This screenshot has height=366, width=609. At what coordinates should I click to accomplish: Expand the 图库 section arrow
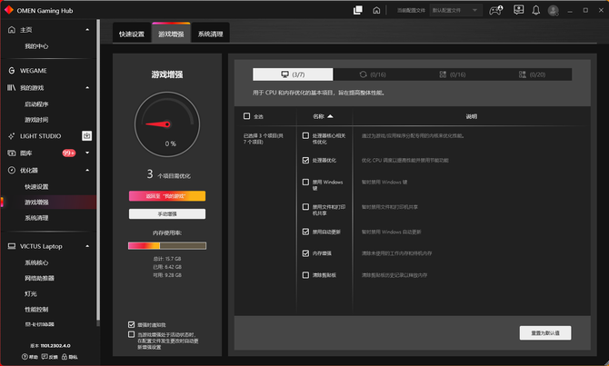click(87, 153)
